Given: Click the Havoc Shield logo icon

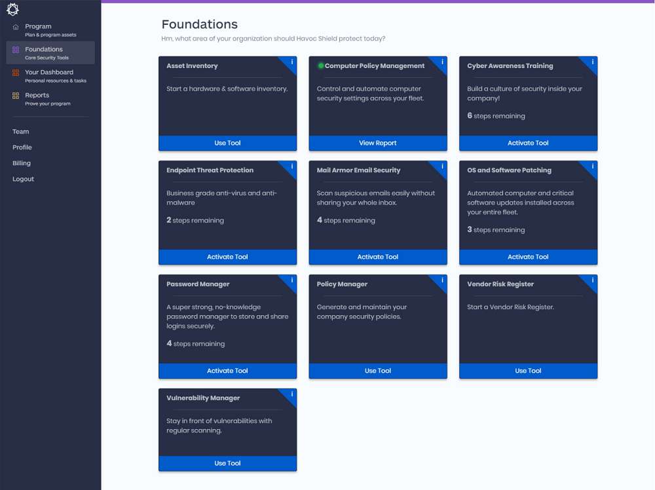Looking at the screenshot, I should pyautogui.click(x=12, y=9).
